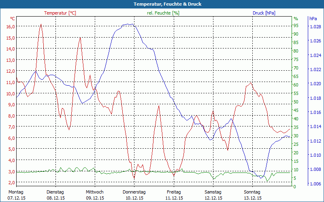Image resolution: width=324 pixels, height=202 pixels.
Task: Select the blue 'Druck [hPa]' legend label
Action: 264,13
